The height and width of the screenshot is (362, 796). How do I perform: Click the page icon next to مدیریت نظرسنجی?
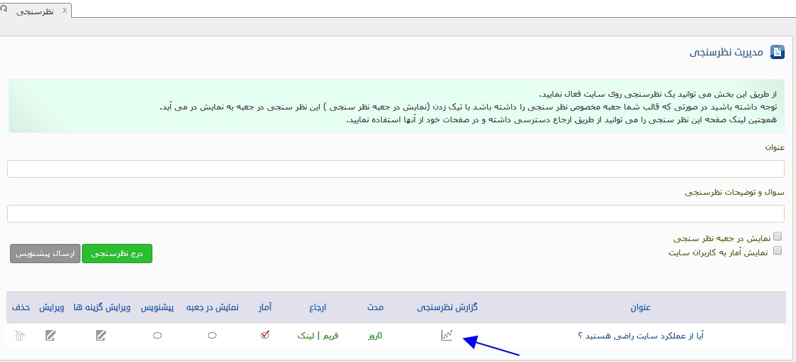coord(777,52)
